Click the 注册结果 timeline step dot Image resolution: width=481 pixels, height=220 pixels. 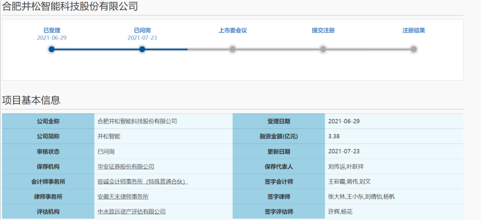click(x=414, y=49)
